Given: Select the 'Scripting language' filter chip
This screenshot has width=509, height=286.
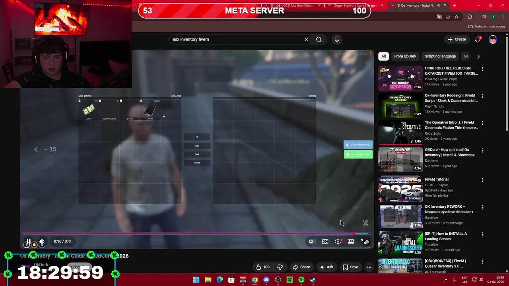Looking at the screenshot, I should (x=440, y=56).
